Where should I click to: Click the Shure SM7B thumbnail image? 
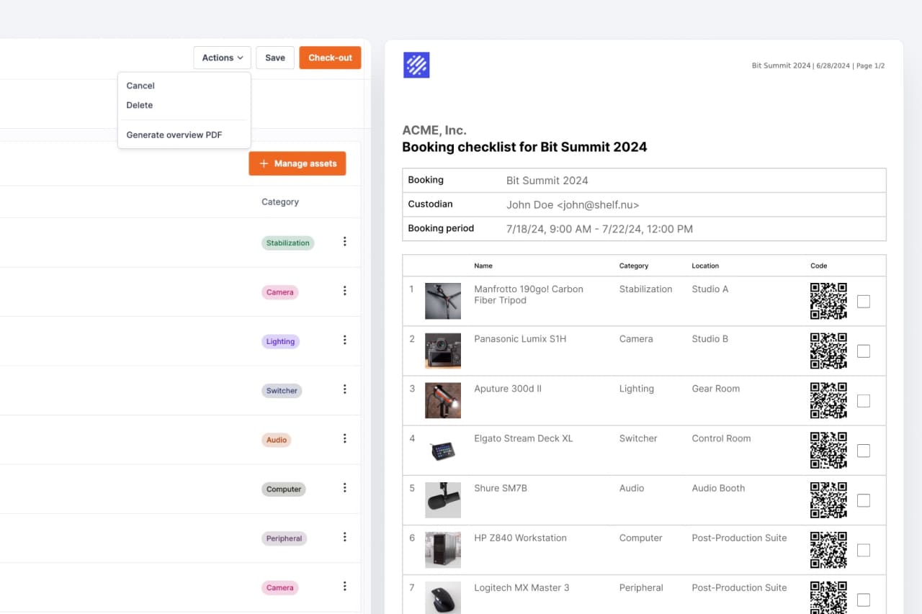coord(442,500)
